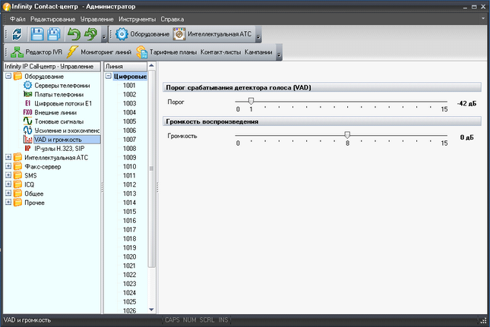Select line 1022 in the list
The width and height of the screenshot is (490, 327).
click(x=129, y=275)
